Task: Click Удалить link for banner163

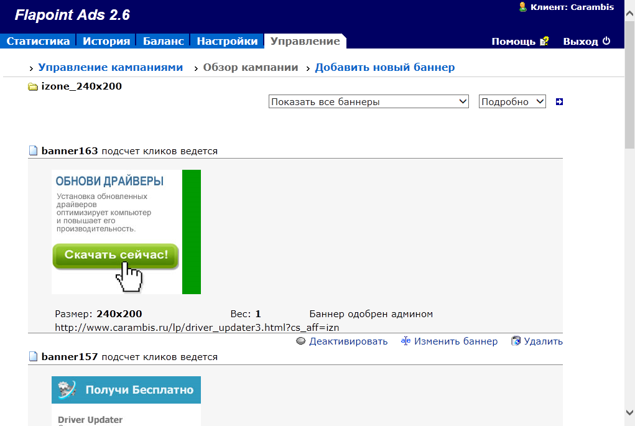Action: (x=543, y=341)
